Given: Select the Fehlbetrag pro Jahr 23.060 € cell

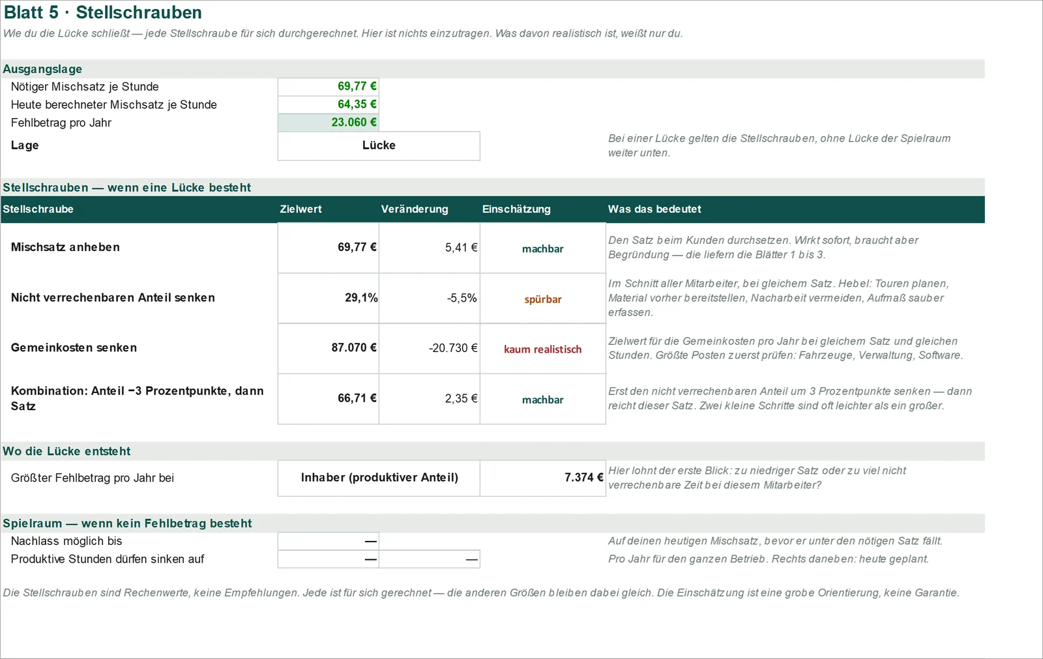Looking at the screenshot, I should 329,123.
